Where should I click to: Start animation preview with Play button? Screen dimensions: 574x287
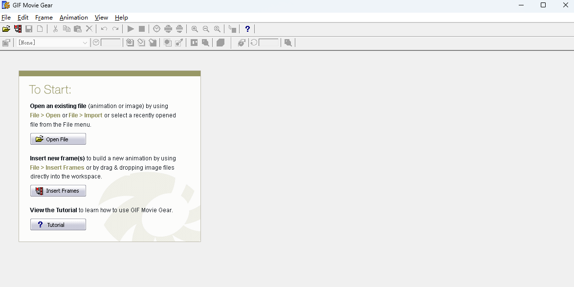pos(131,29)
